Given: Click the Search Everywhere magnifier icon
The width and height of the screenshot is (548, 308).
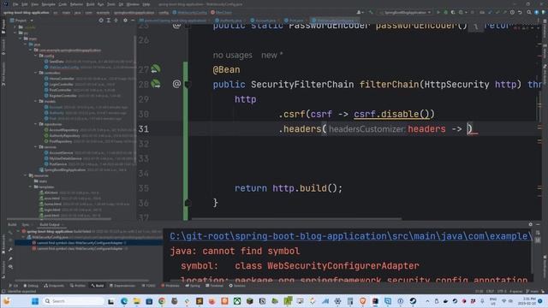Looking at the screenshot, I should click(x=529, y=12).
